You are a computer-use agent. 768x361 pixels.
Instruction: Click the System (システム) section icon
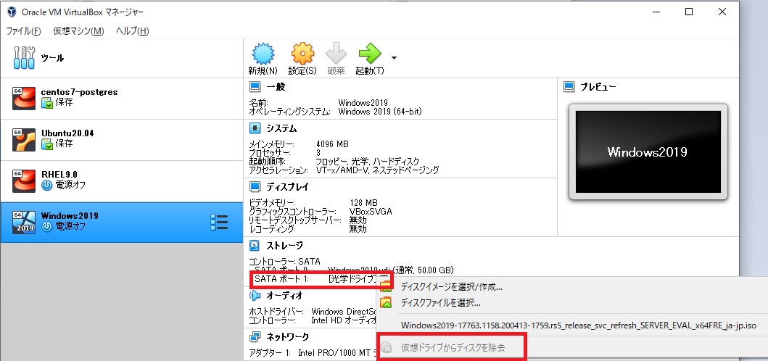click(x=255, y=128)
